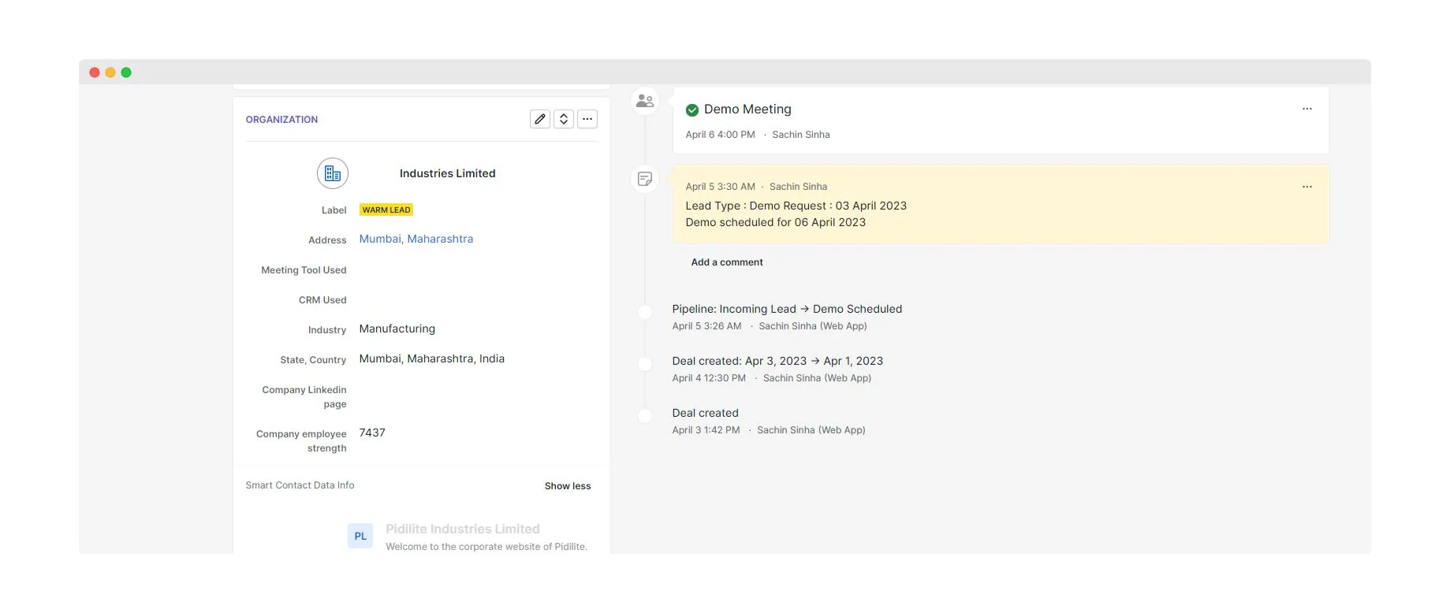Click the WARM LEAD label tag
This screenshot has width=1450, height=613.
[386, 210]
